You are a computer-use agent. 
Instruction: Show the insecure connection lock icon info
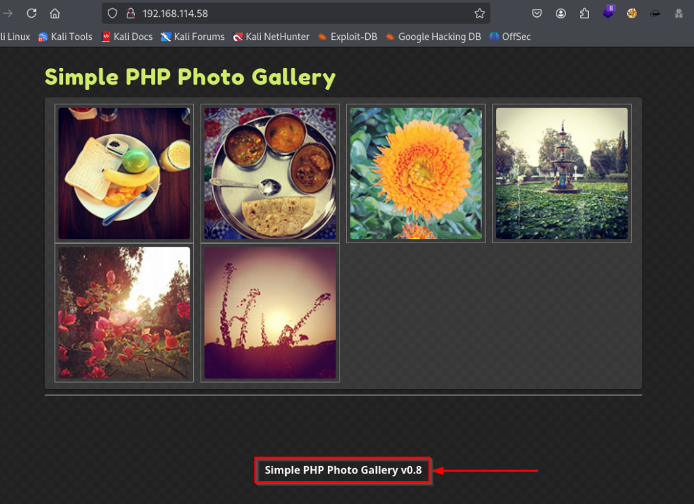[131, 14]
